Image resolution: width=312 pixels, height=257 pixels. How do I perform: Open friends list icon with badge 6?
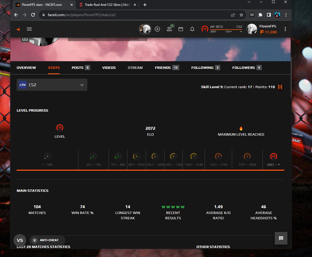(x=169, y=29)
